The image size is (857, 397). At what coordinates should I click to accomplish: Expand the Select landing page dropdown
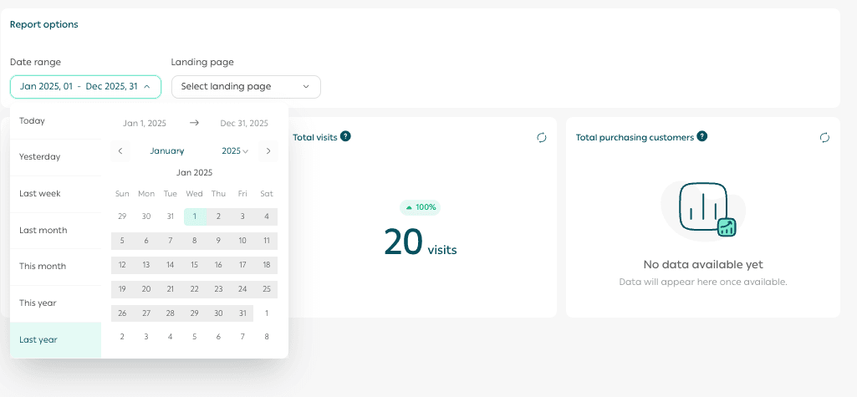click(x=245, y=86)
